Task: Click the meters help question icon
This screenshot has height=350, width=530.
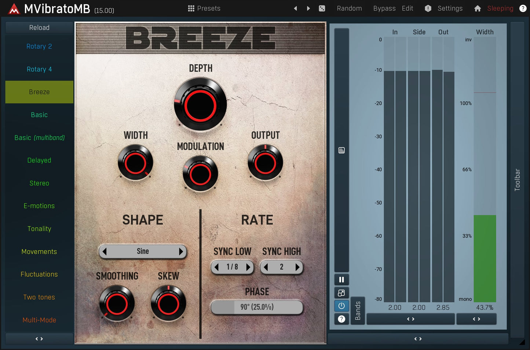Action: (x=341, y=319)
